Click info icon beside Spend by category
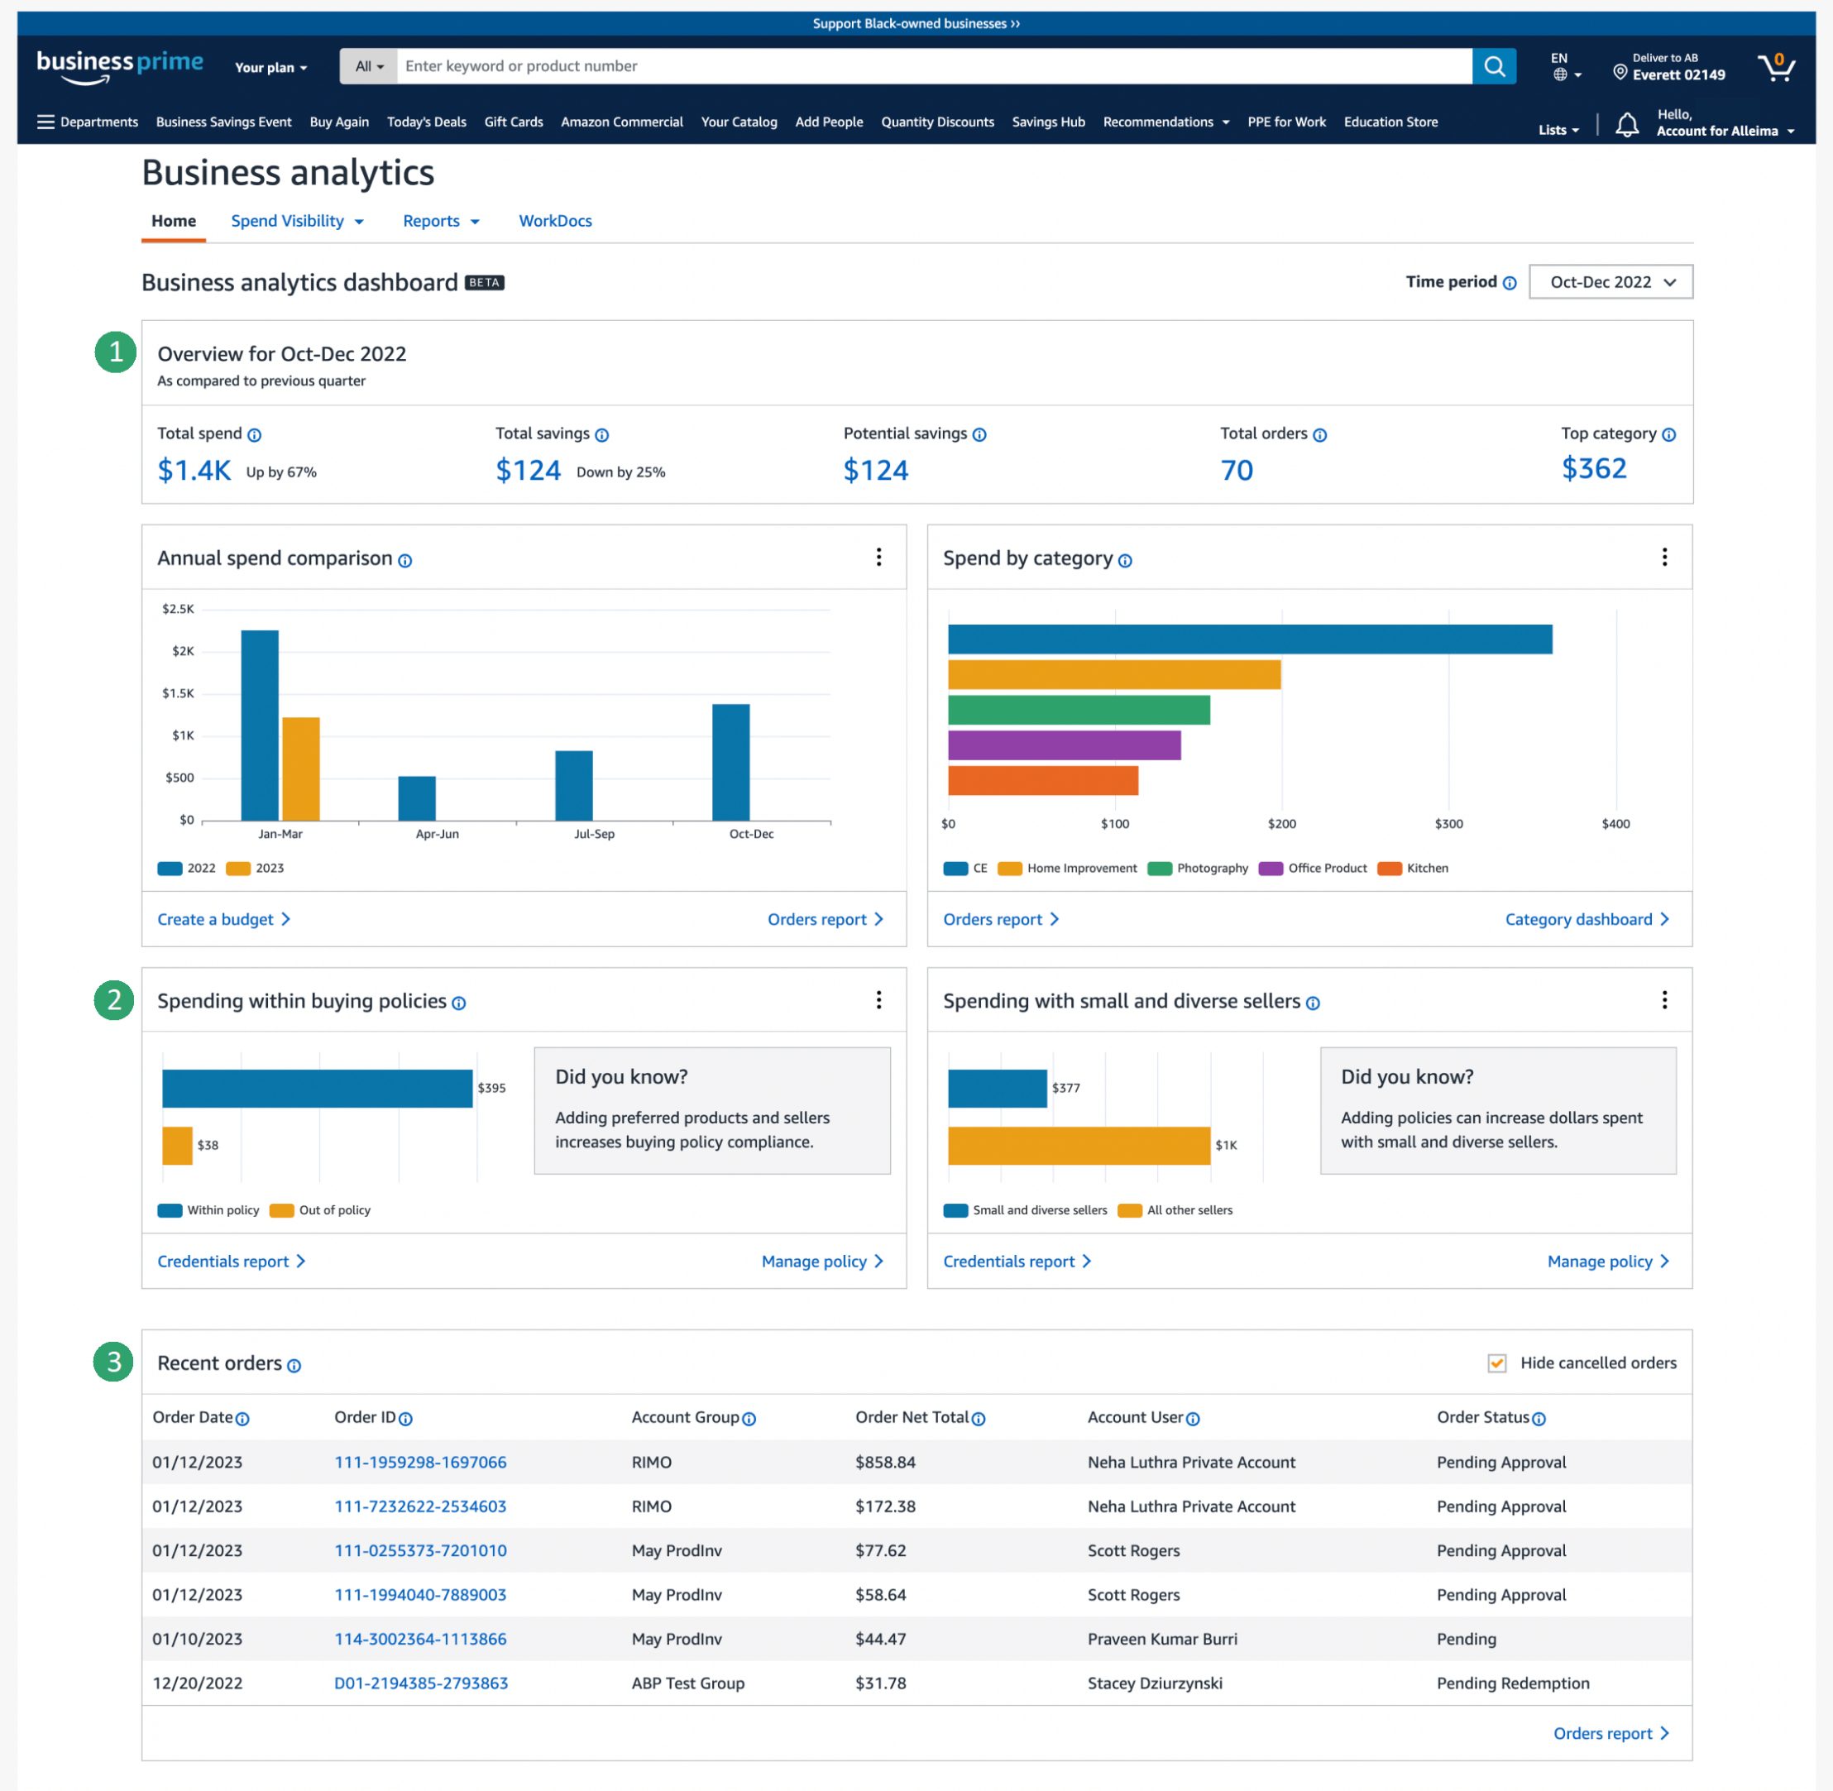This screenshot has width=1833, height=1791. (x=1125, y=561)
